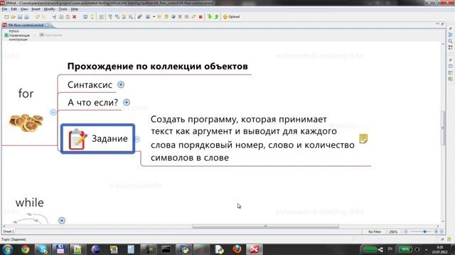The height and width of the screenshot is (255, 455).
Task: Open Google Chrome from the taskbar
Action: coord(26,249)
